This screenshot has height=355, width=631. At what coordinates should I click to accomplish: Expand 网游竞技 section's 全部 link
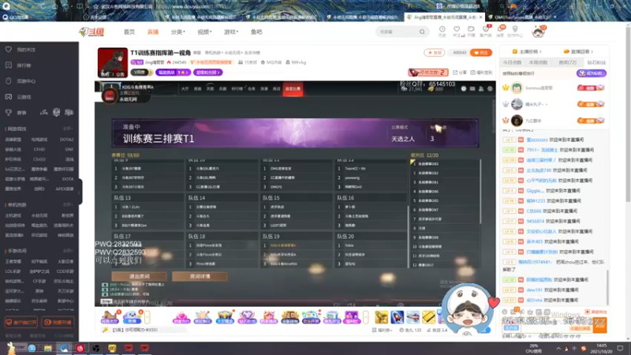click(x=68, y=129)
